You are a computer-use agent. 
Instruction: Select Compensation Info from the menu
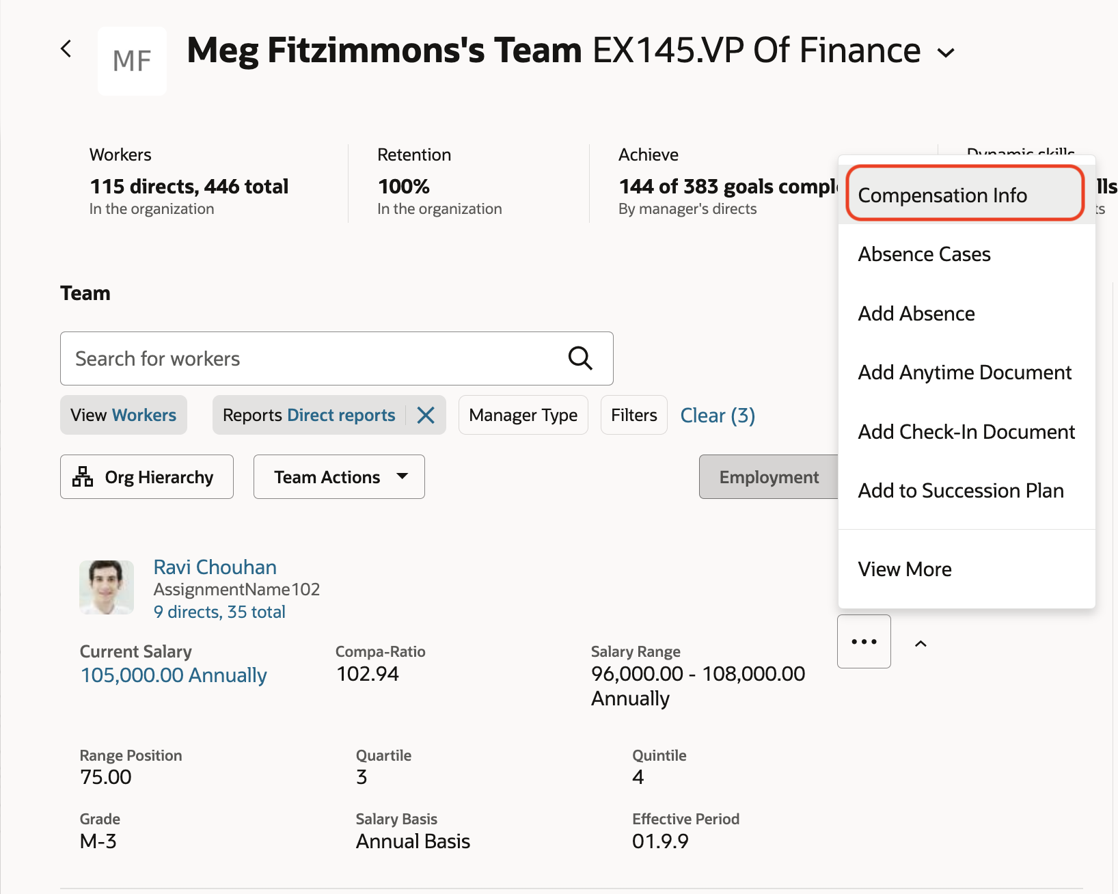(x=942, y=195)
